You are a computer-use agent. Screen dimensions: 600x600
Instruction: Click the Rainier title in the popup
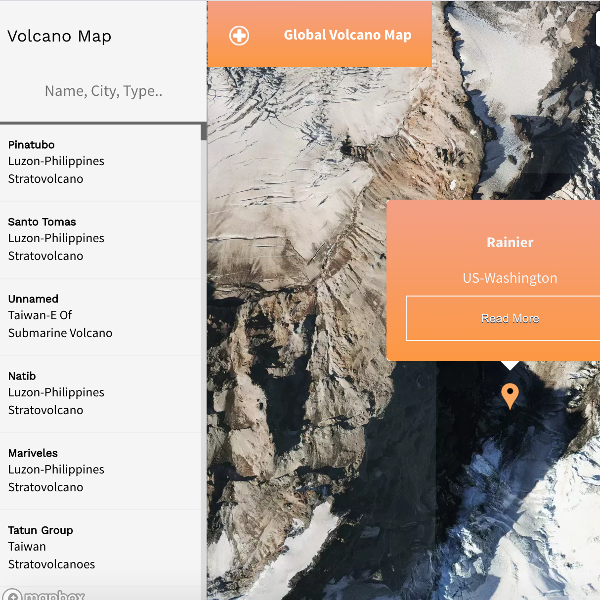point(510,242)
